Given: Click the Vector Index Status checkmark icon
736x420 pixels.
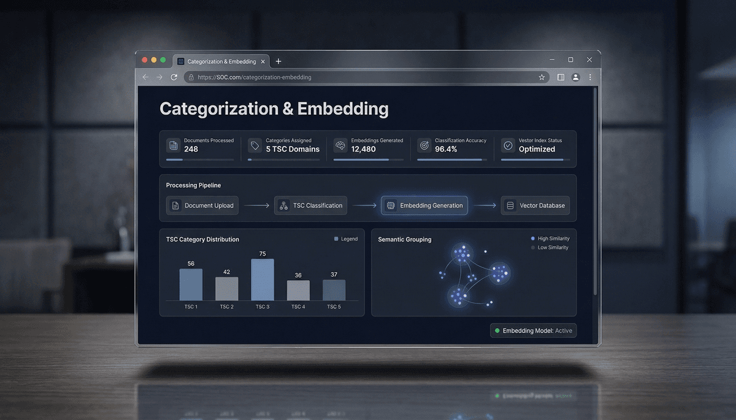Looking at the screenshot, I should tap(508, 146).
